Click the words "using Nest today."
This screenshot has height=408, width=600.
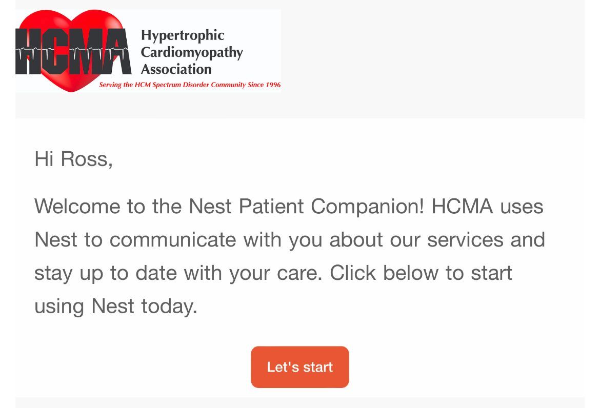pyautogui.click(x=116, y=307)
